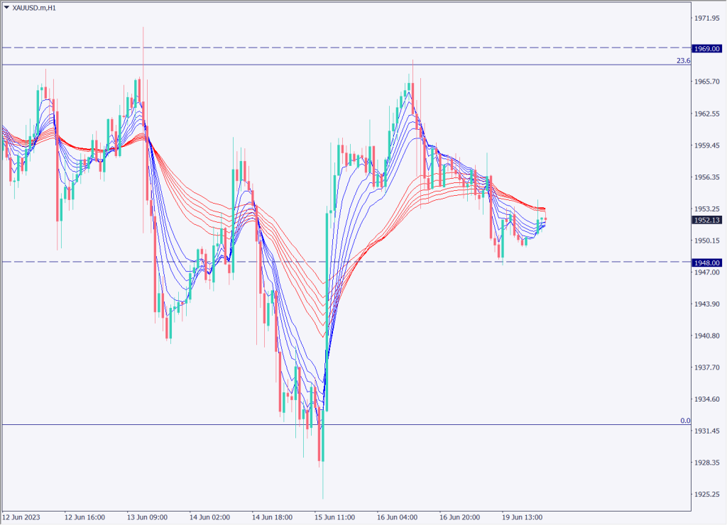
Task: Click the 16 Jun 04:00 time label
Action: coord(397,517)
